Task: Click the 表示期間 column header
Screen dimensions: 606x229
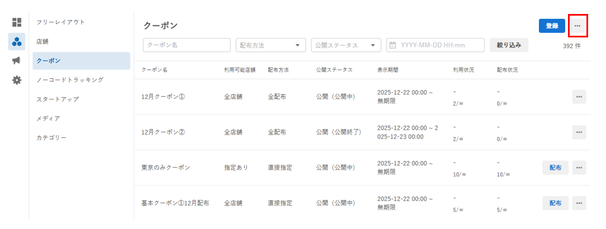Action: (x=387, y=70)
